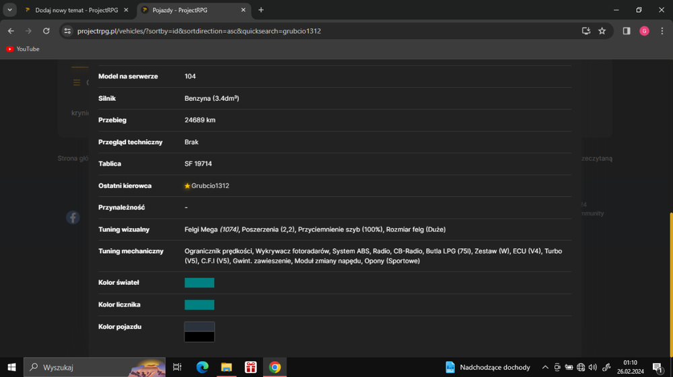Screen dimensions: 673x377
Task: Select plate number SF 19714
Action: [198, 164]
